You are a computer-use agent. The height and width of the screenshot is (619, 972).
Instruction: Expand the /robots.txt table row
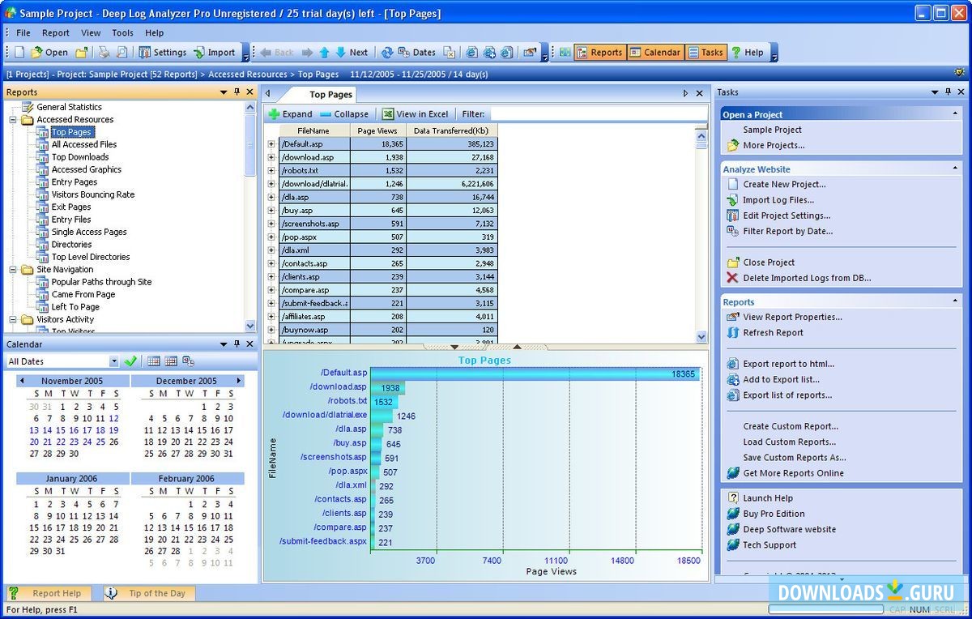coord(271,171)
